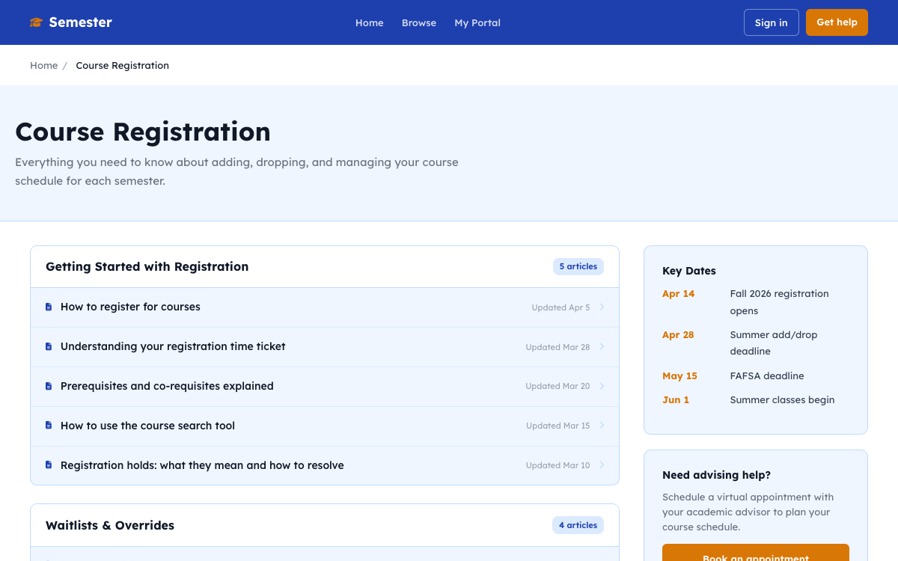Click the Course Registration page title
This screenshot has height=561, width=898.
pyautogui.click(x=143, y=132)
